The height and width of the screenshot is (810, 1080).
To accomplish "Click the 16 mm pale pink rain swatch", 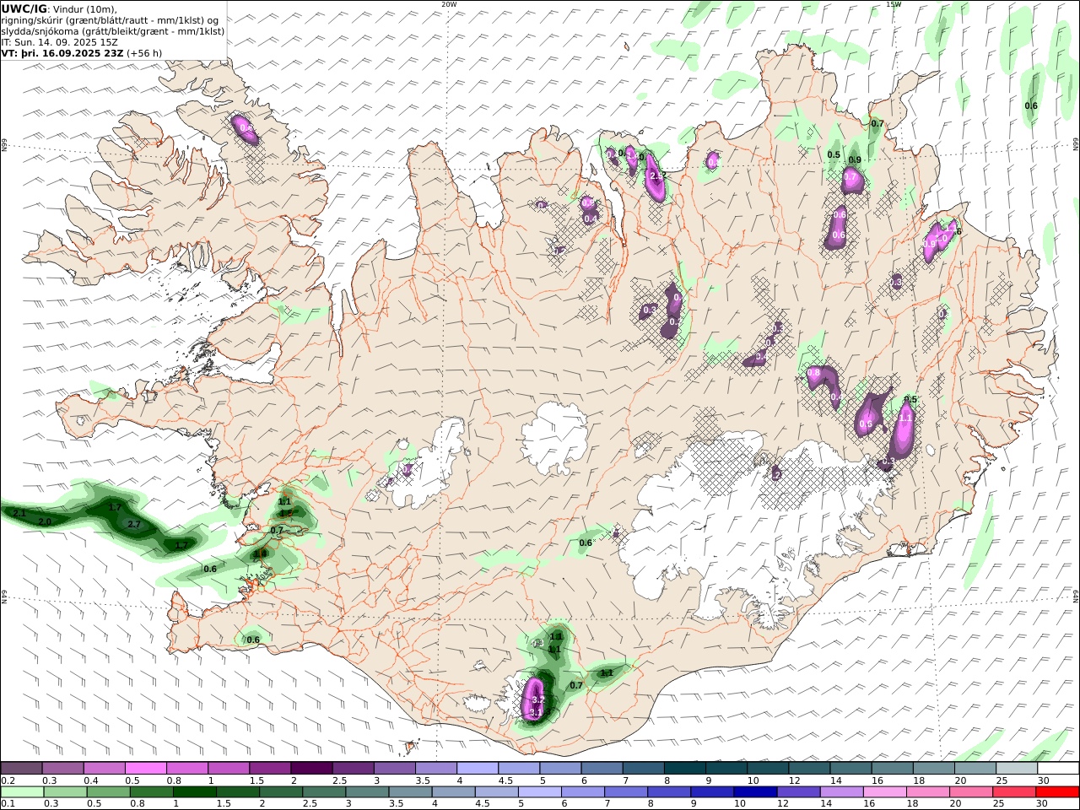I will [x=884, y=792].
